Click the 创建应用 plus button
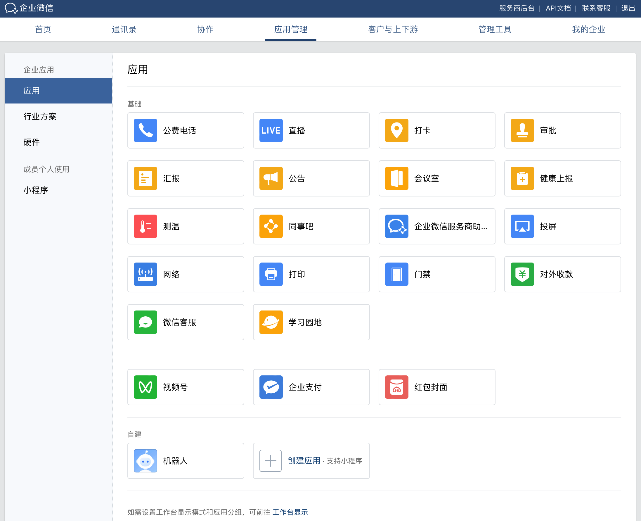Image resolution: width=641 pixels, height=521 pixels. [x=270, y=460]
